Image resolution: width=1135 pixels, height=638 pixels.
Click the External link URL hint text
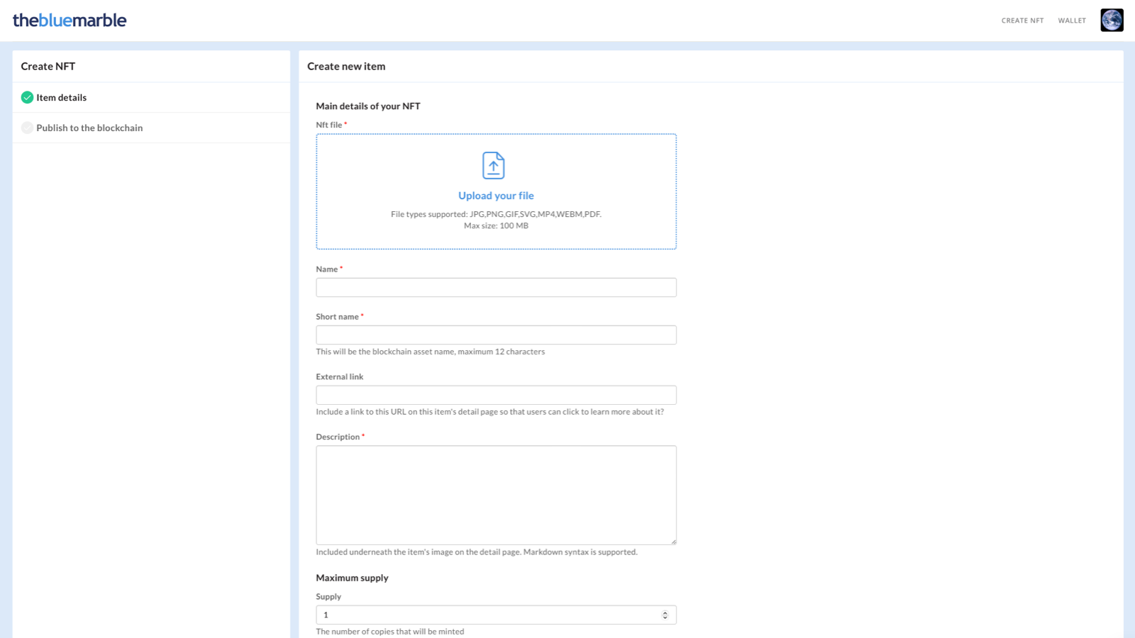pos(490,412)
